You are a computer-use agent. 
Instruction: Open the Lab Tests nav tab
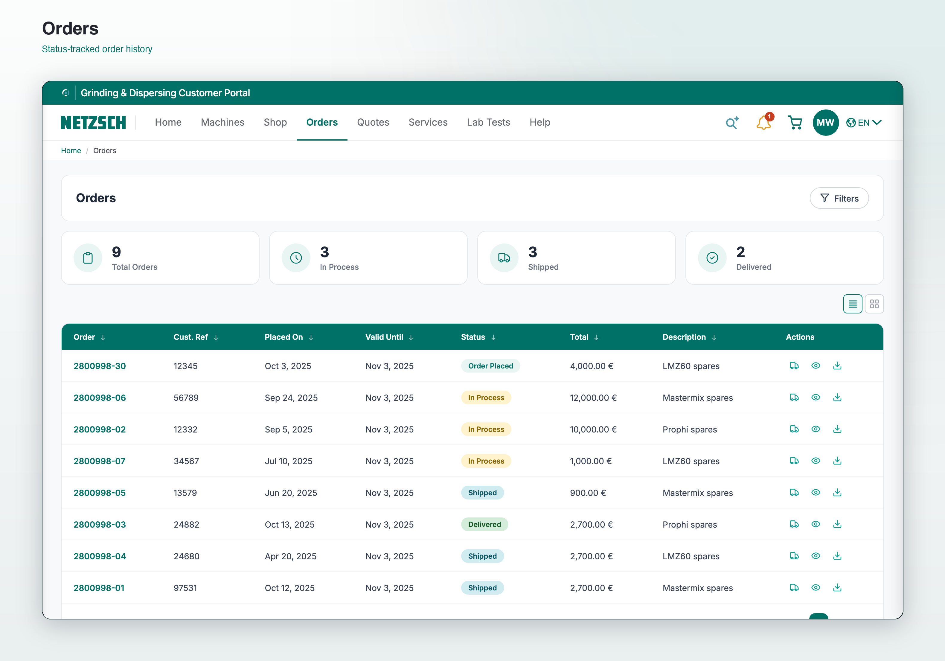488,122
